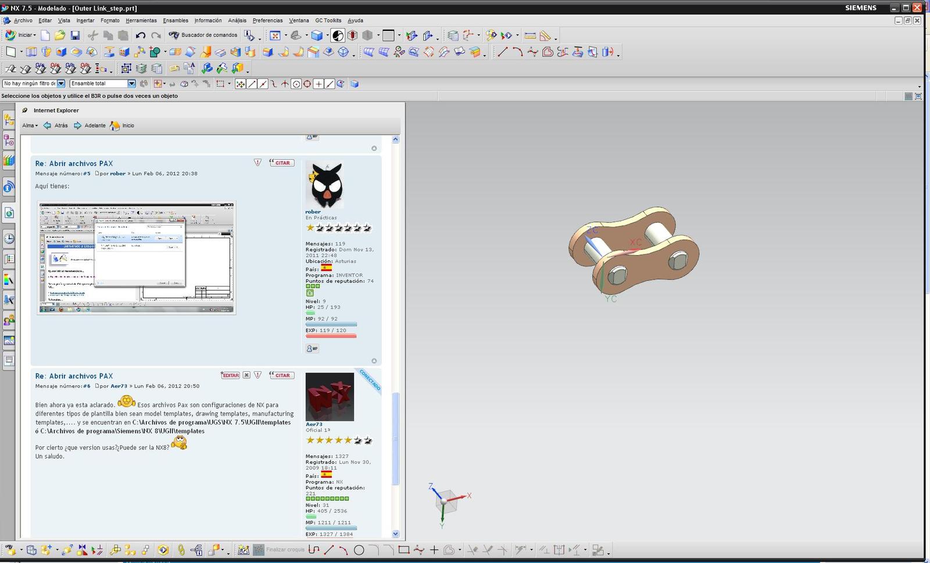
Task: Open the Insertar menu
Action: click(x=85, y=20)
